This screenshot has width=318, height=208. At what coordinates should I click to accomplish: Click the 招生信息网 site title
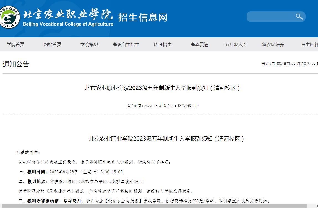(143, 17)
